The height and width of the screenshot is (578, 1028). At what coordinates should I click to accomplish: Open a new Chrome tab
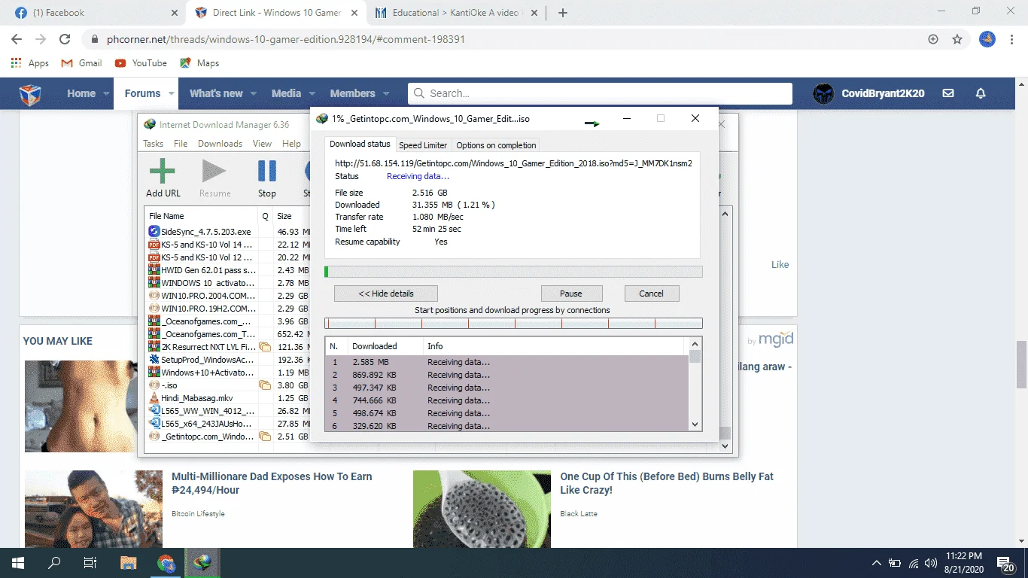563,13
